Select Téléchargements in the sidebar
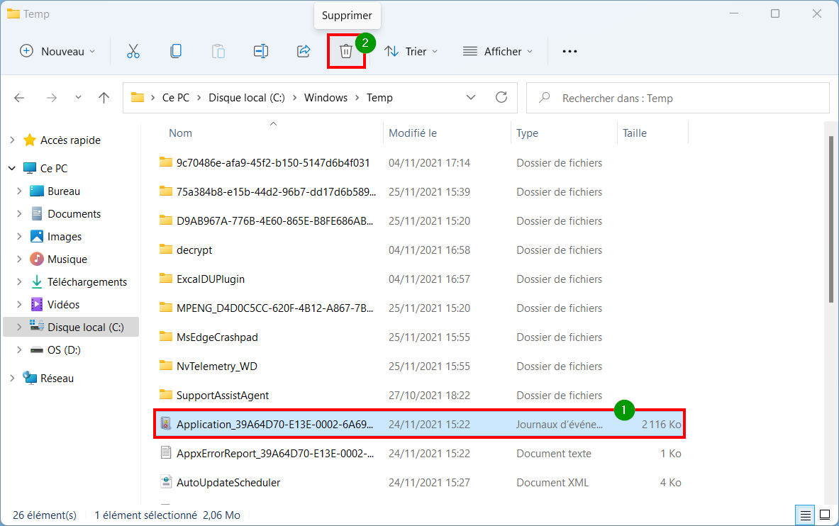This screenshot has width=839, height=526. pos(87,282)
